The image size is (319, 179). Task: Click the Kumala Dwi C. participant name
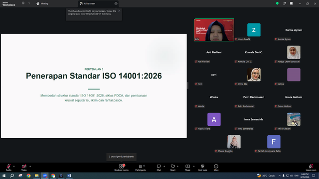254,52
